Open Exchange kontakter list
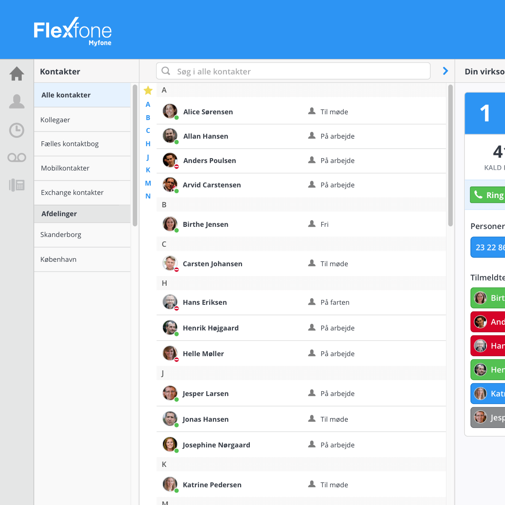The width and height of the screenshot is (505, 505). [x=82, y=193]
